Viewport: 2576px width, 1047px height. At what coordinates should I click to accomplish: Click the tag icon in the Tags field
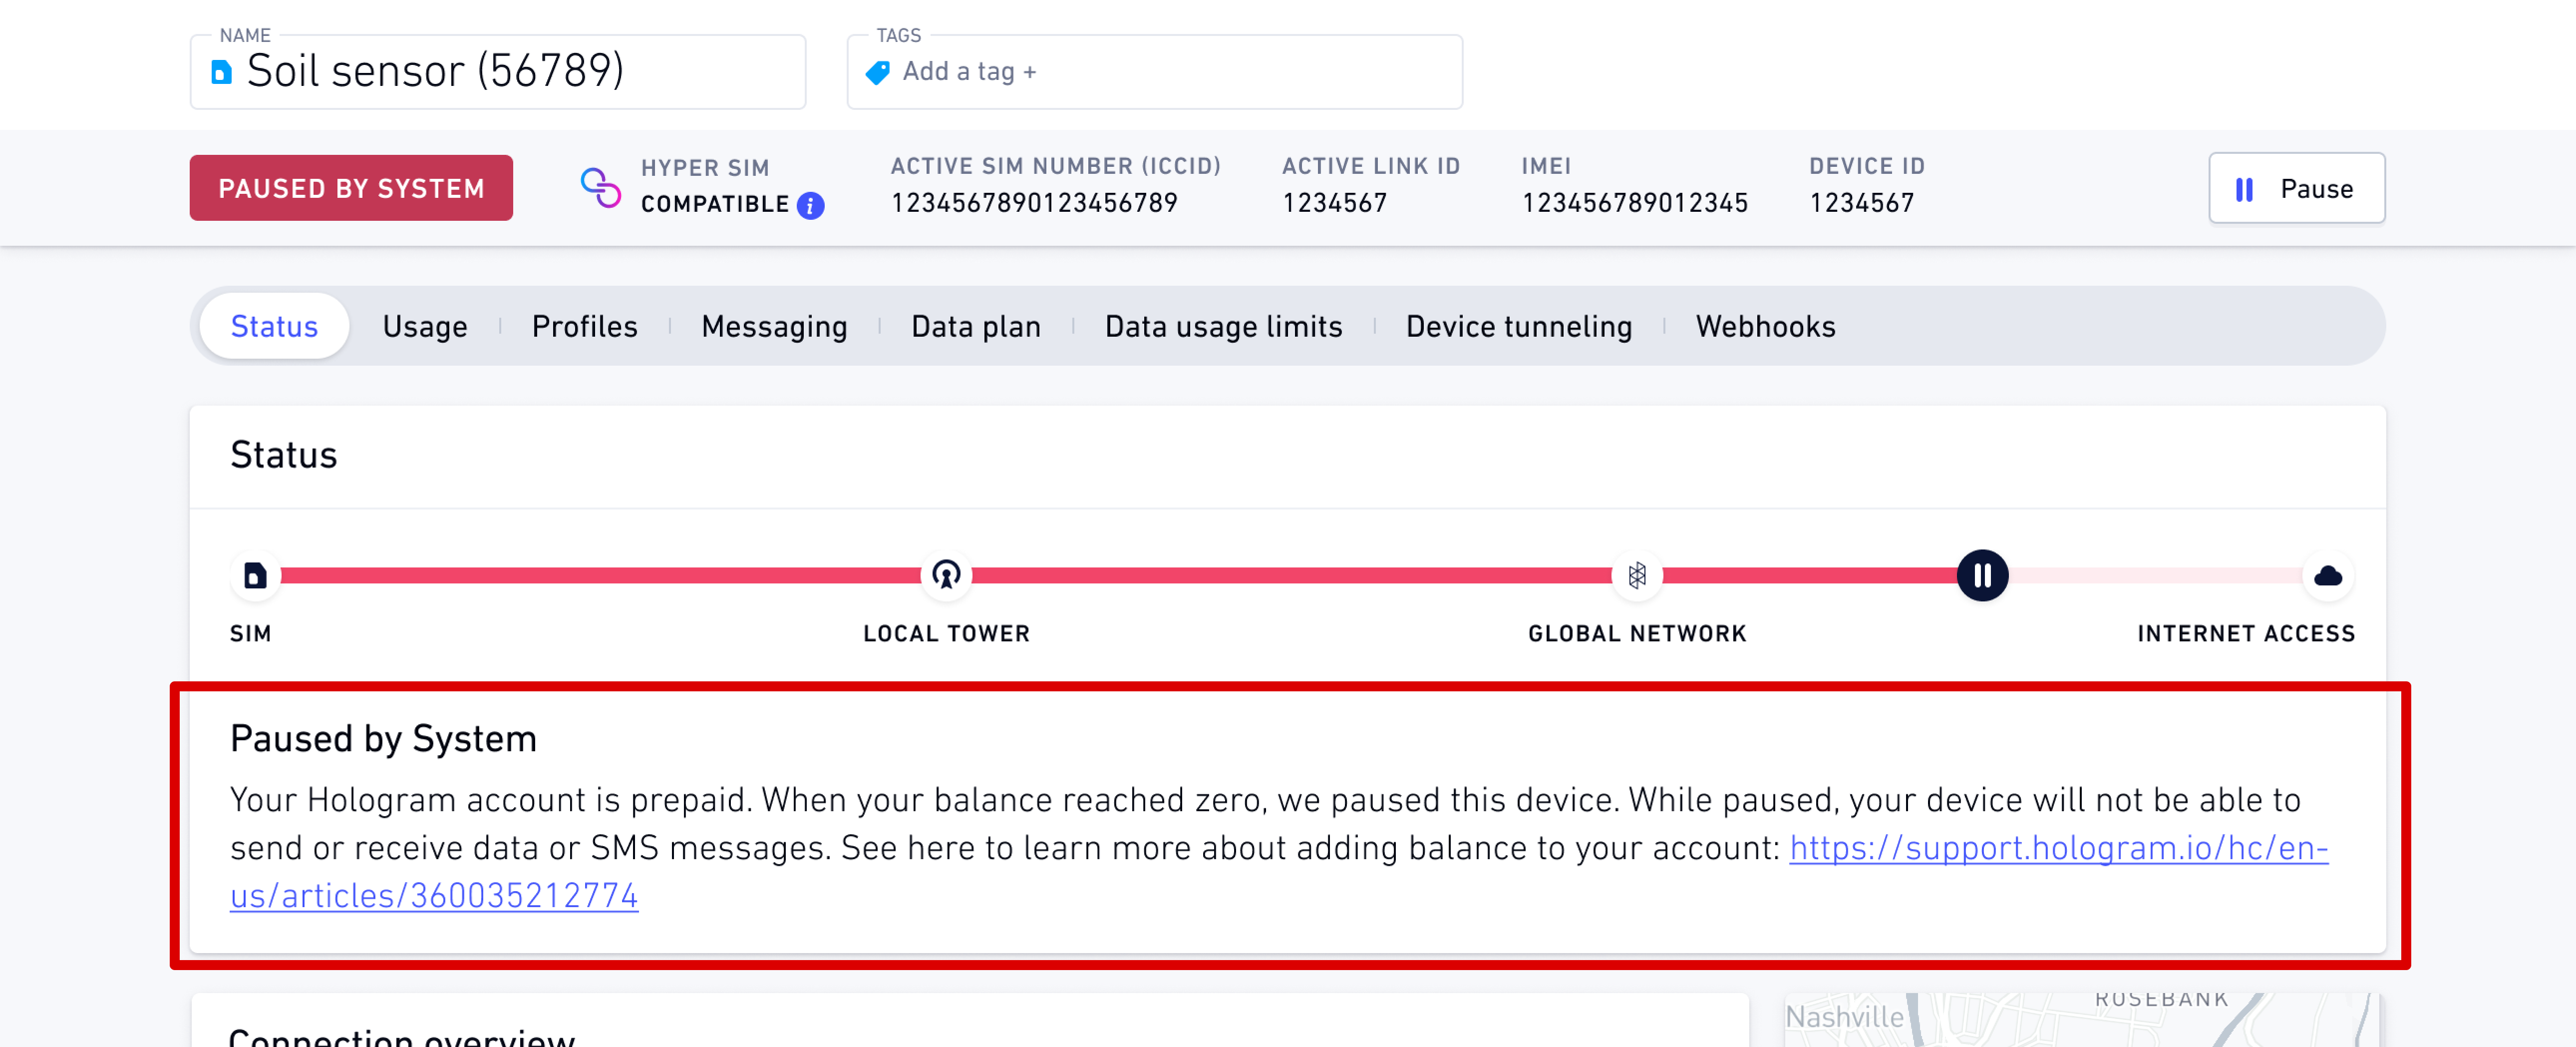coord(876,72)
